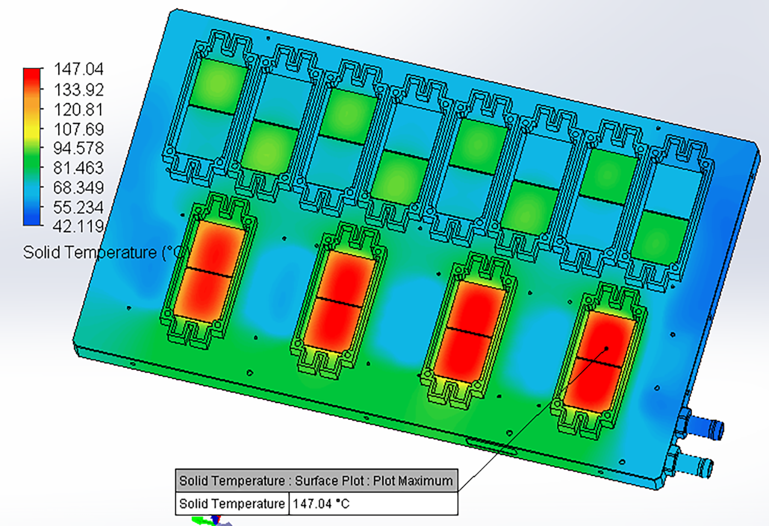Select the 133.92 legend value
The image size is (769, 526).
pyautogui.click(x=79, y=89)
